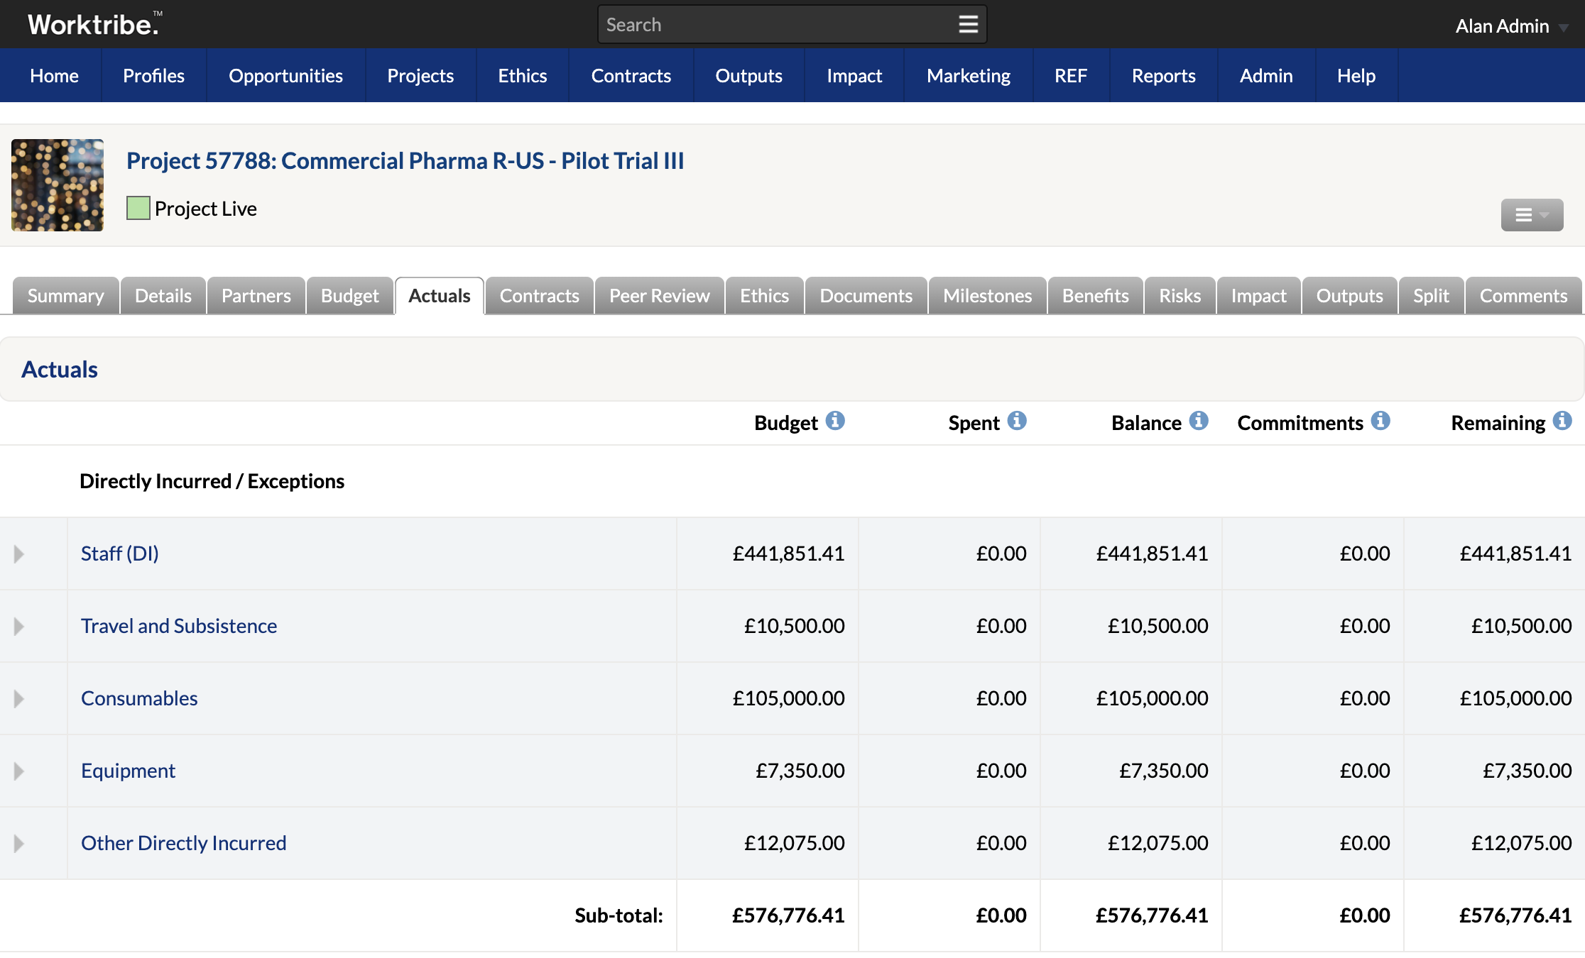The height and width of the screenshot is (958, 1585).
Task: Switch to the project Ethics tab
Action: coord(765,295)
